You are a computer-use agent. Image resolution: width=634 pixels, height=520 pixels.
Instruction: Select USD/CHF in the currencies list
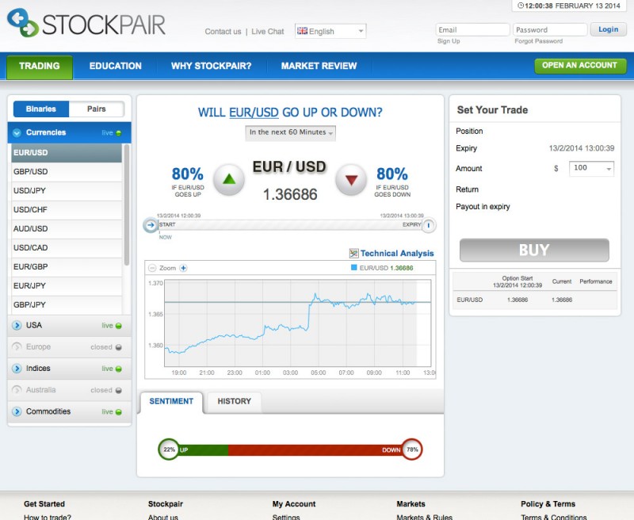point(67,209)
